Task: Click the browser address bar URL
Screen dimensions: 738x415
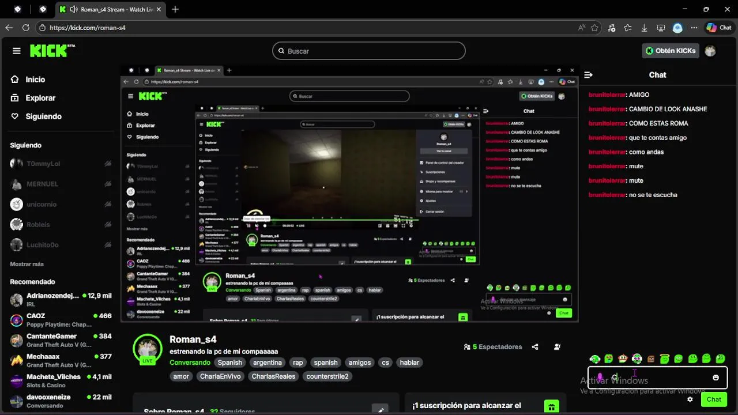Action: click(x=88, y=28)
